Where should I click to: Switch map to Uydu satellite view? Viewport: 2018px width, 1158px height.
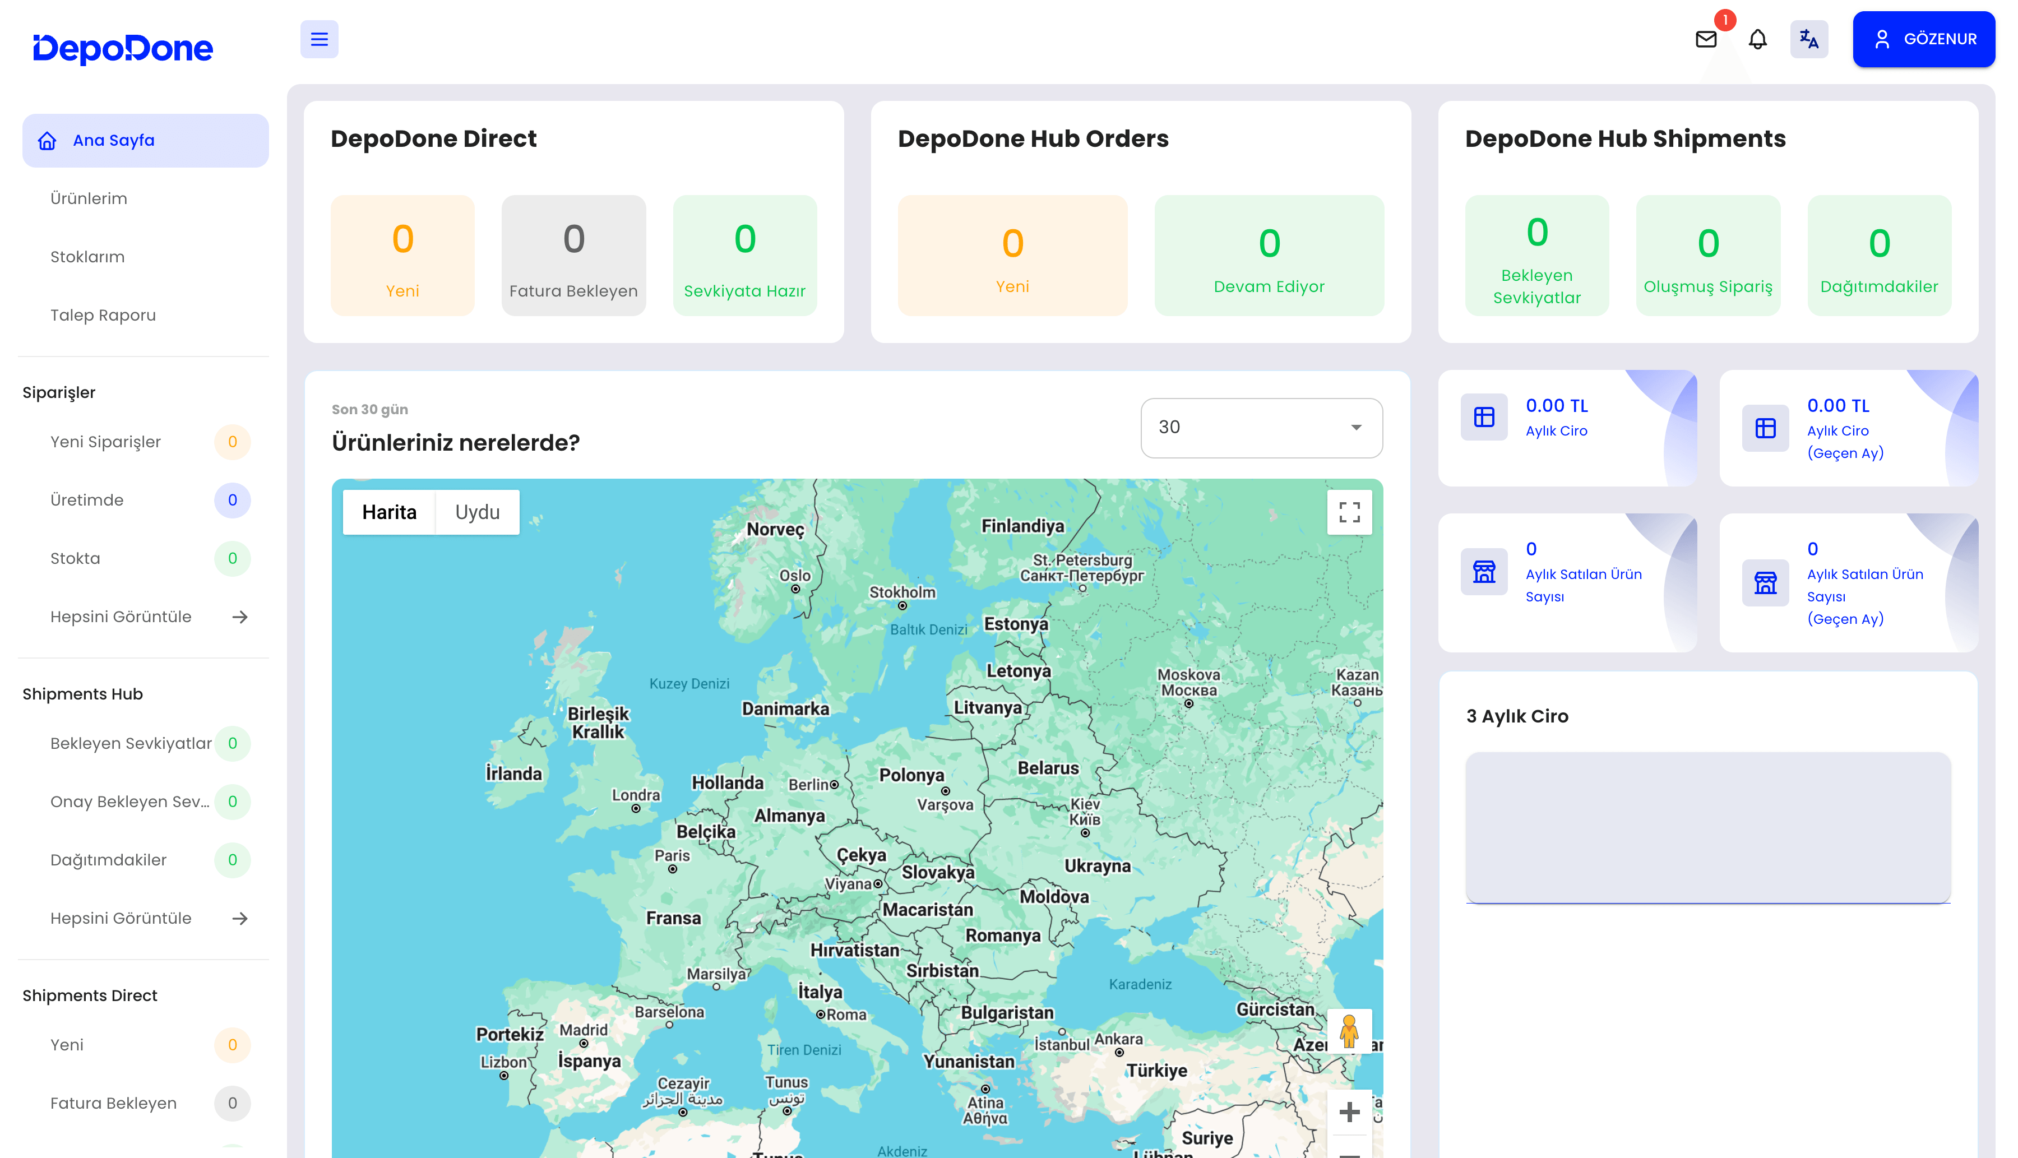point(477,512)
